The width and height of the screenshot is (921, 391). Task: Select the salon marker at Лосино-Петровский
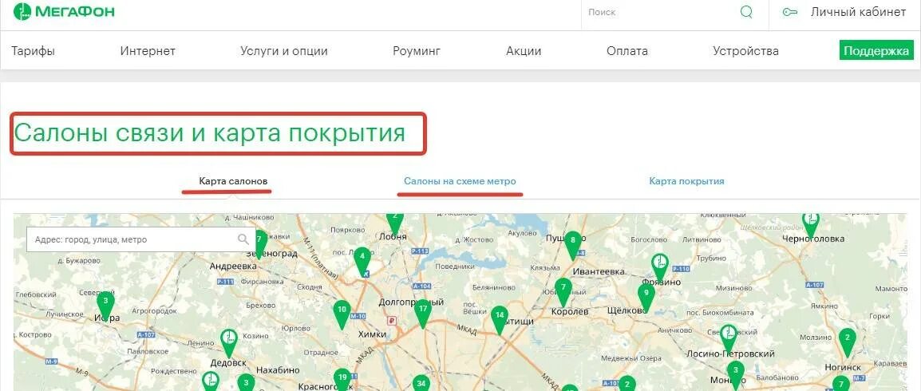point(729,338)
